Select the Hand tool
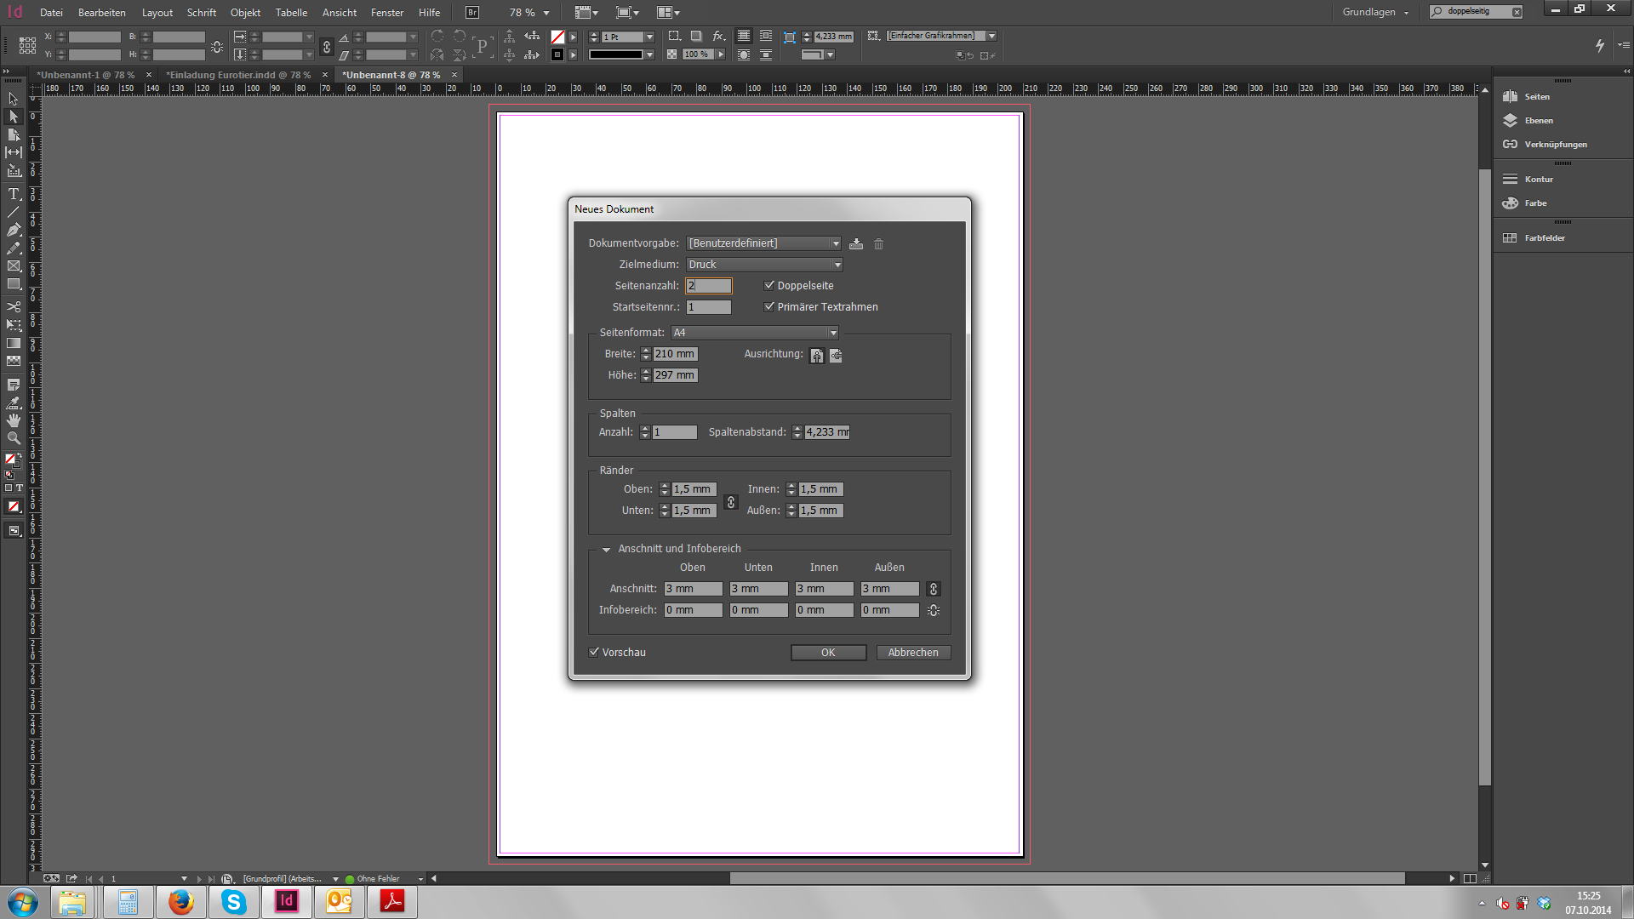The height and width of the screenshot is (919, 1634). [14, 420]
